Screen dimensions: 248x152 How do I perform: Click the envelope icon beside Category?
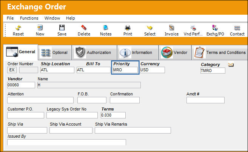pos(231,64)
